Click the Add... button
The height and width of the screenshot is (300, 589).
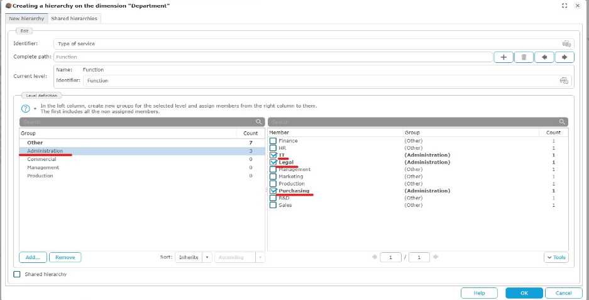point(33,257)
